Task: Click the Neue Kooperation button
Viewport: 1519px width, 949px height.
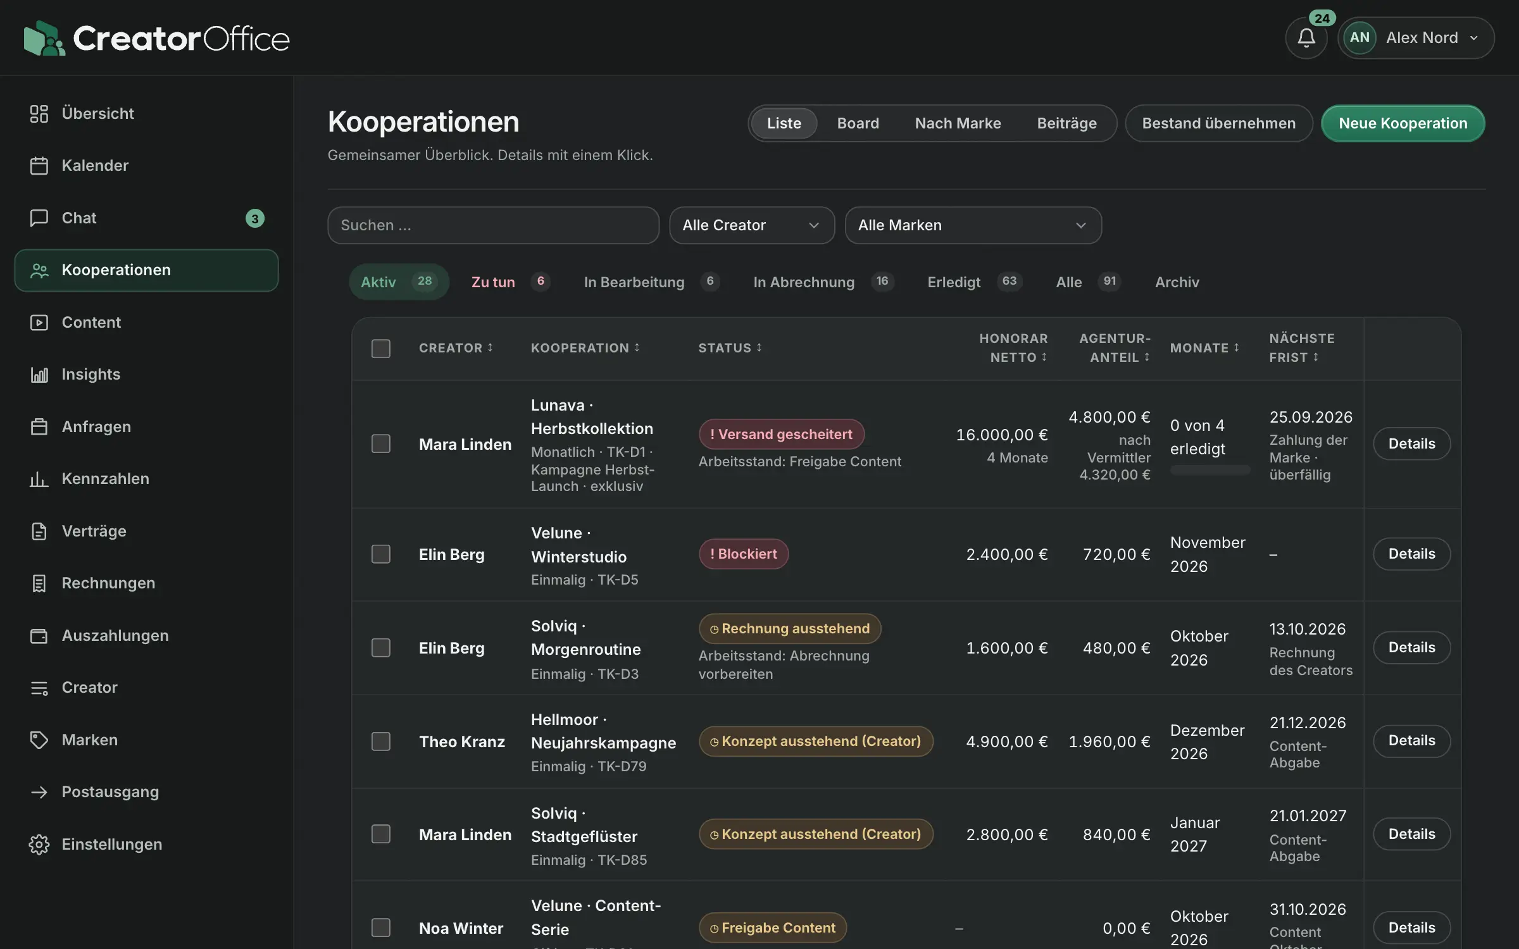Action: [x=1403, y=123]
